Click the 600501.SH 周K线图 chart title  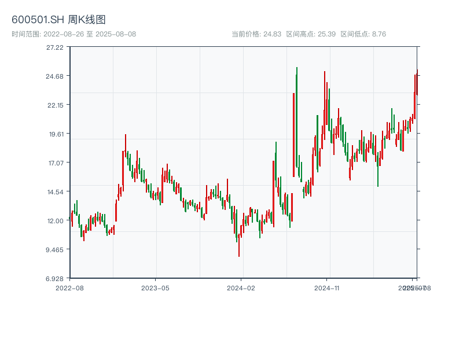click(x=58, y=20)
